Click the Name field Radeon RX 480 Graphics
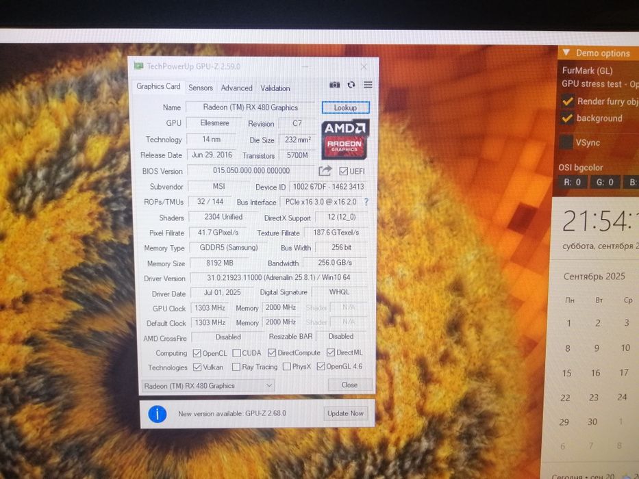This screenshot has height=479, width=639. pyautogui.click(x=250, y=107)
